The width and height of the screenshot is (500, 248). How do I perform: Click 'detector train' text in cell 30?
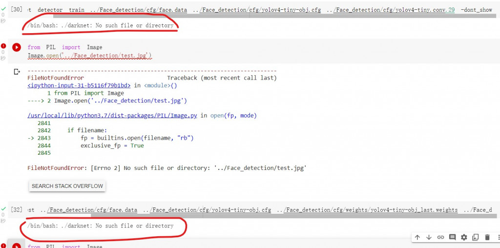point(61,10)
